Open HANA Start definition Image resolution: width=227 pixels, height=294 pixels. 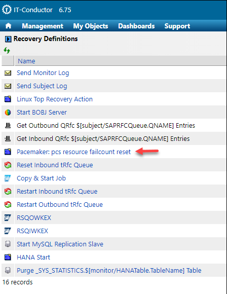pyautogui.click(x=33, y=258)
